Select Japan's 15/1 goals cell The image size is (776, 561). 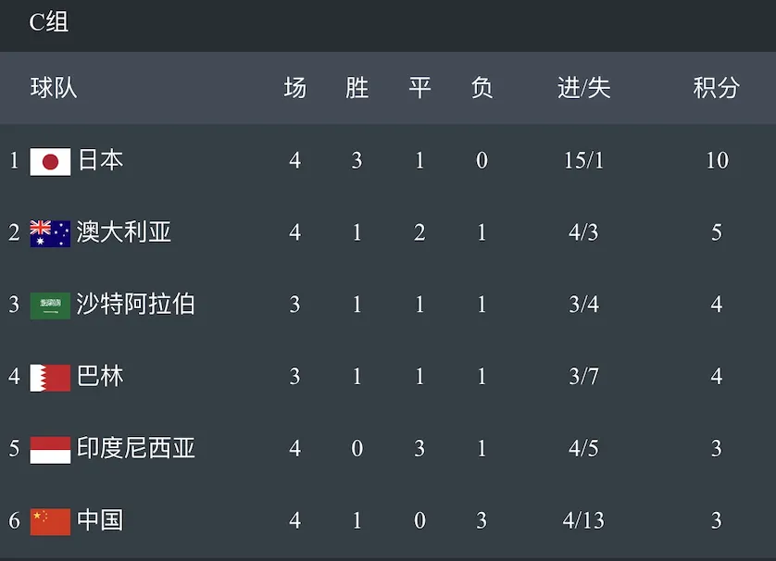pyautogui.click(x=583, y=160)
